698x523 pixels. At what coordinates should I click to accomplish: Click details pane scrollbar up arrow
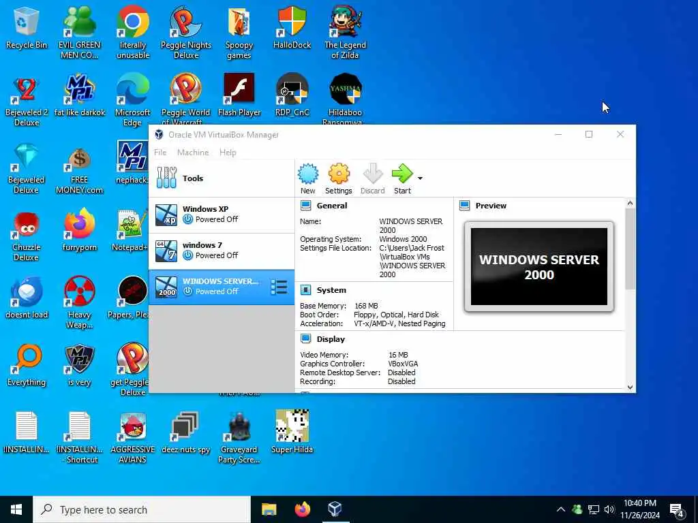click(630, 203)
